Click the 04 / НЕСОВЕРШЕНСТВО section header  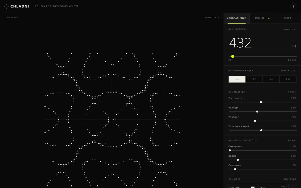(243, 140)
